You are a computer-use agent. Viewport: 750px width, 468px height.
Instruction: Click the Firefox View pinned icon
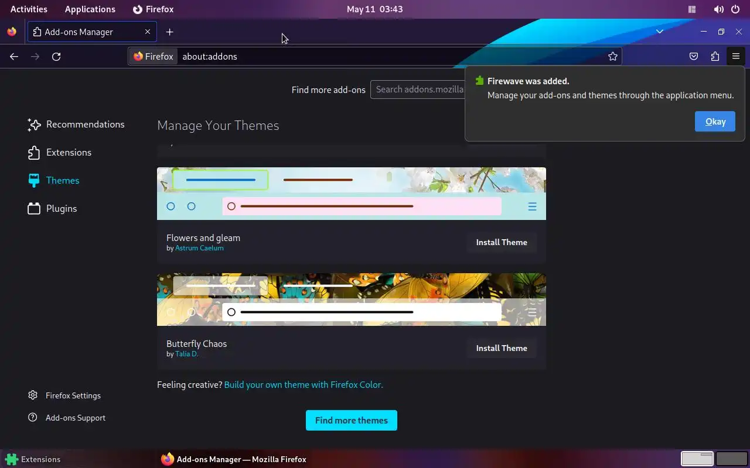click(12, 32)
